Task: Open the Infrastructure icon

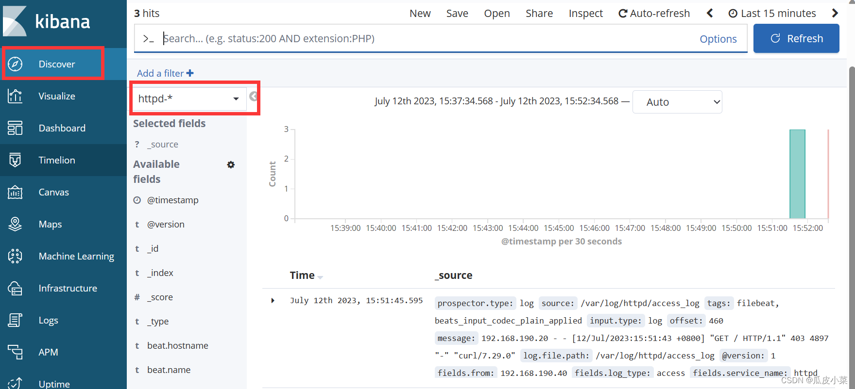Action: 15,288
